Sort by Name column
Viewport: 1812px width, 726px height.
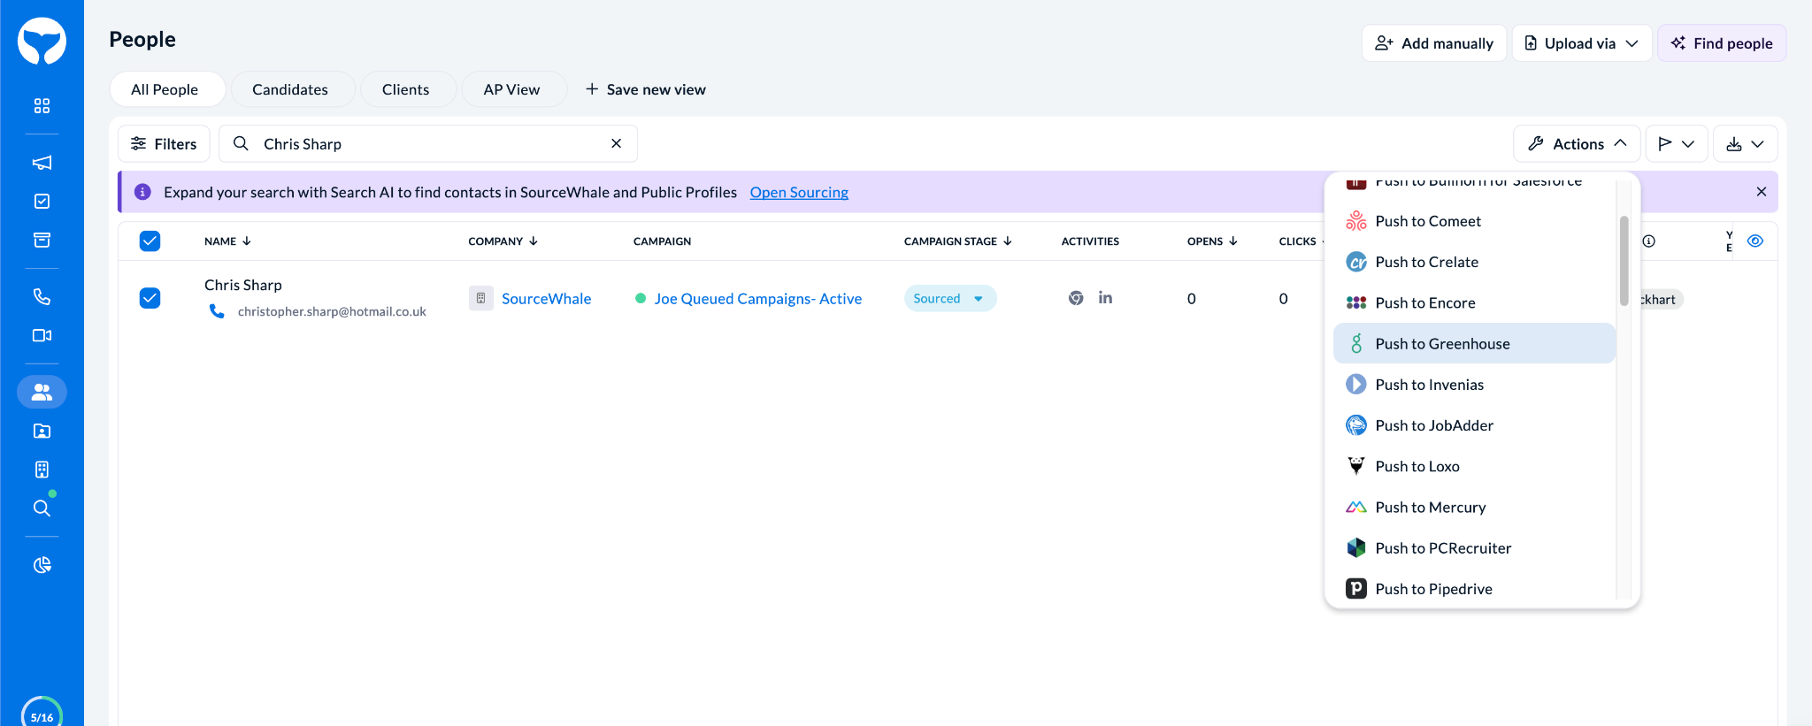(x=227, y=241)
